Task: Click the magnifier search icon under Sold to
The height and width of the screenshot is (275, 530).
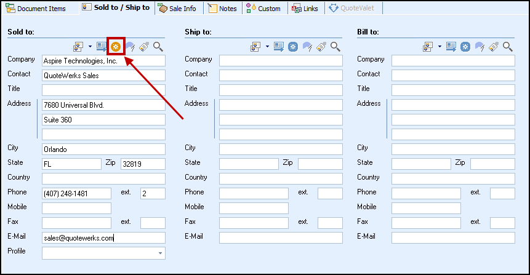Action: click(x=158, y=47)
